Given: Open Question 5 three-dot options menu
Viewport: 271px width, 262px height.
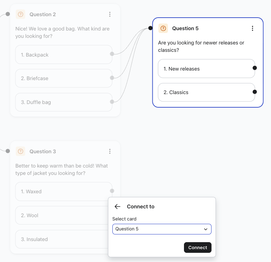Looking at the screenshot, I should click(x=252, y=28).
